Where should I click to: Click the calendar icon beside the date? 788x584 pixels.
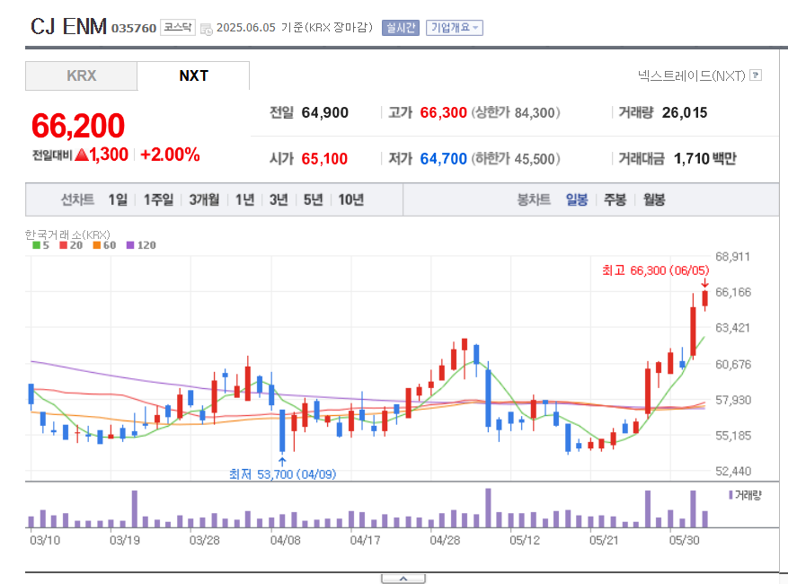coord(206,29)
